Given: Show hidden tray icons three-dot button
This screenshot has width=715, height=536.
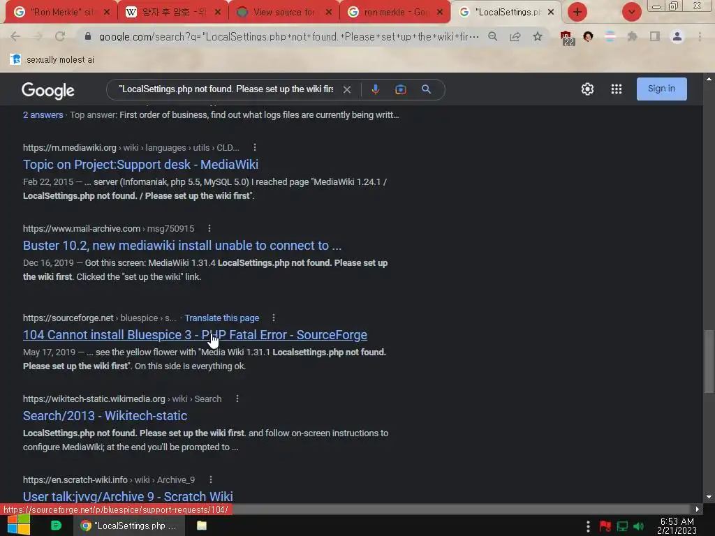Looking at the screenshot, I should 588,526.
